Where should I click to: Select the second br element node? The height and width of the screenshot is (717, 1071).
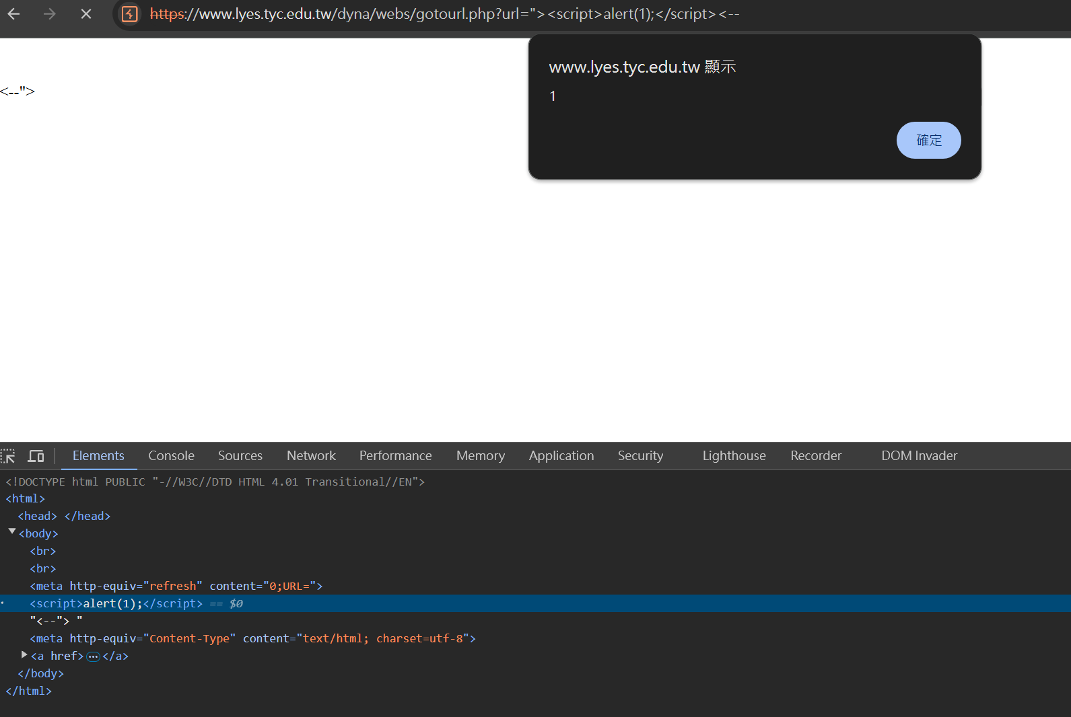[42, 568]
